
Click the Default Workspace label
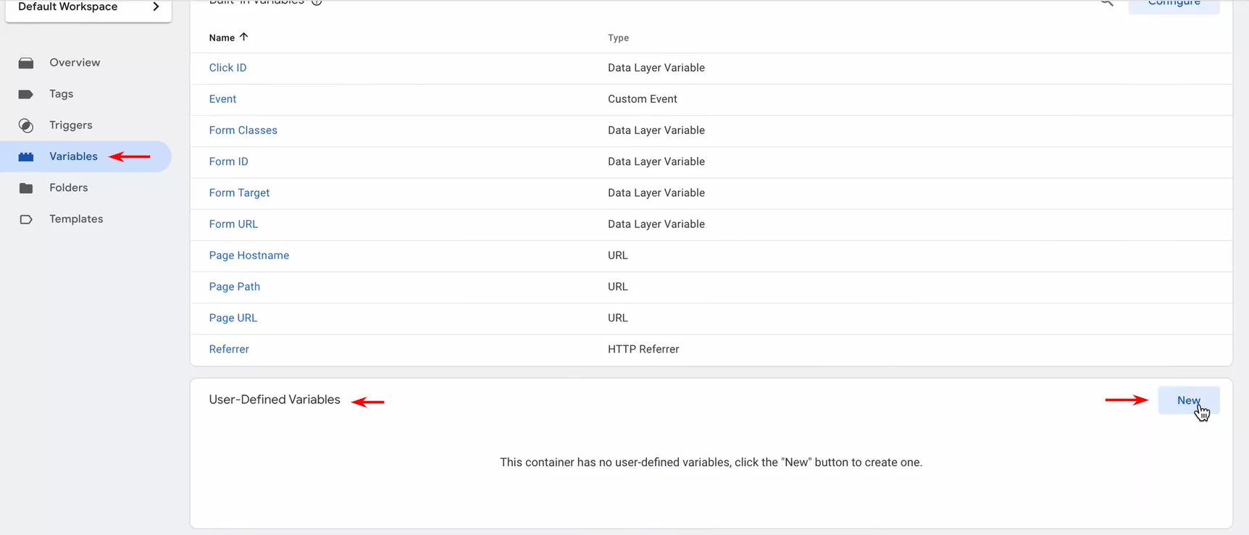[x=67, y=7]
